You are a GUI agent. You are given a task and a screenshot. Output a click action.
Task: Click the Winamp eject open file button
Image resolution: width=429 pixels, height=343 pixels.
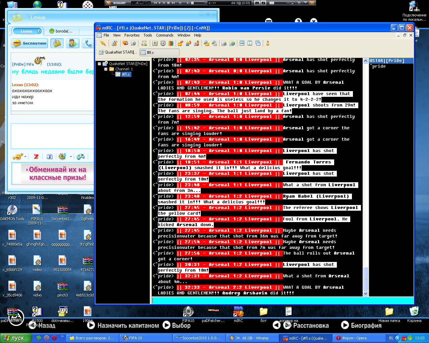click(180, 3)
